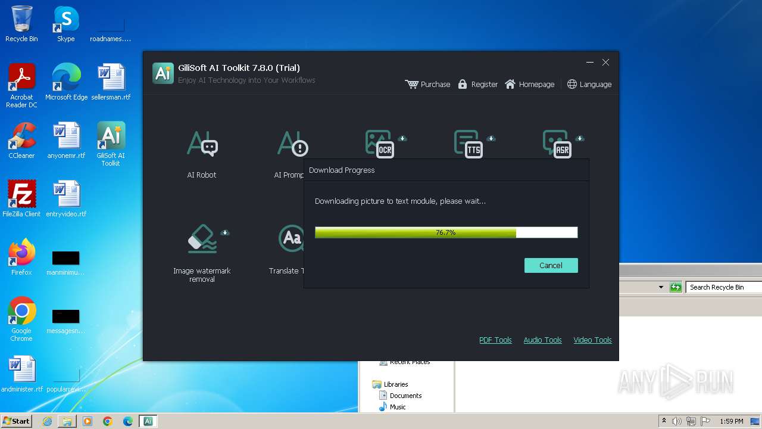Select the GiliSoft AI Toolkit desktop shortcut
This screenshot has height=429, width=762.
[111, 144]
